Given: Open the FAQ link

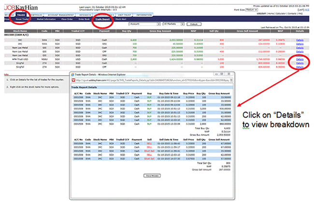Looking at the screenshot, I should click(x=300, y=13).
